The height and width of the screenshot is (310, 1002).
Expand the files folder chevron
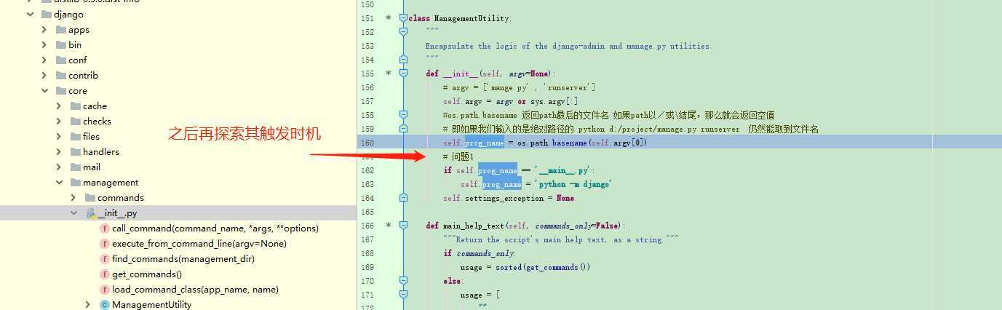pyautogui.click(x=59, y=136)
